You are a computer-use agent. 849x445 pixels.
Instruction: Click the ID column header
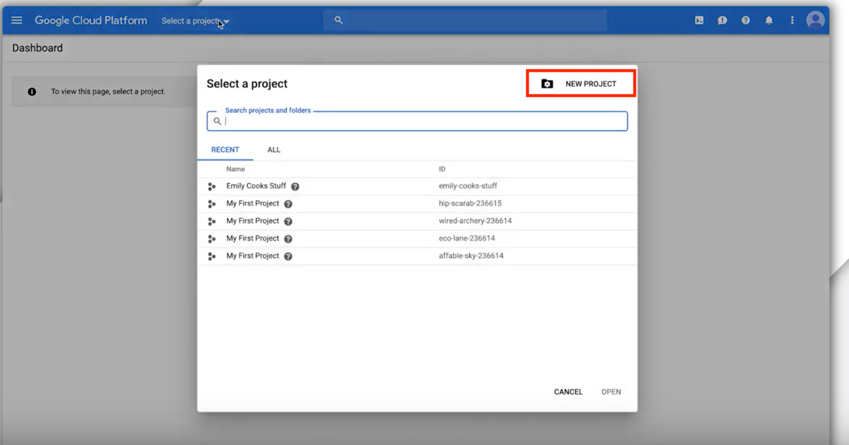point(442,169)
